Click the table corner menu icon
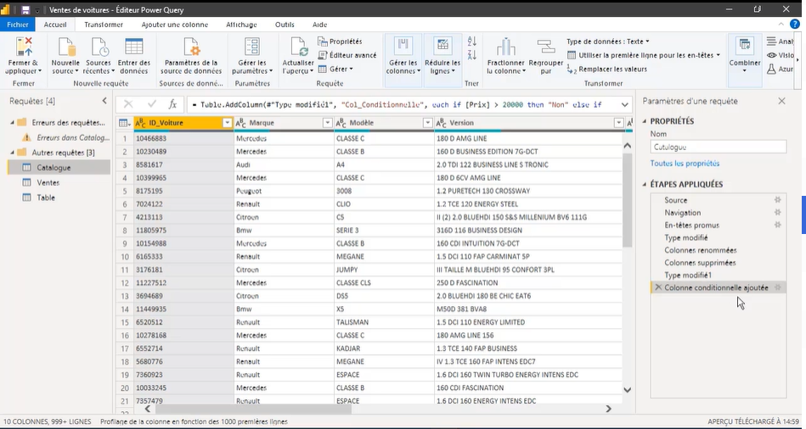This screenshot has width=806, height=429. 124,123
